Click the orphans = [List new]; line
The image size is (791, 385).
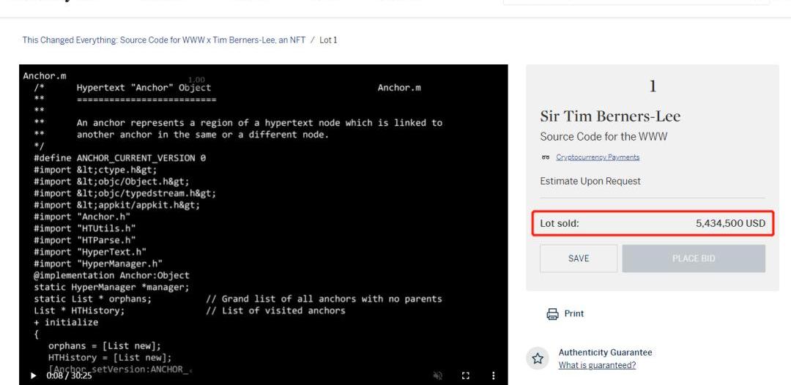click(105, 346)
